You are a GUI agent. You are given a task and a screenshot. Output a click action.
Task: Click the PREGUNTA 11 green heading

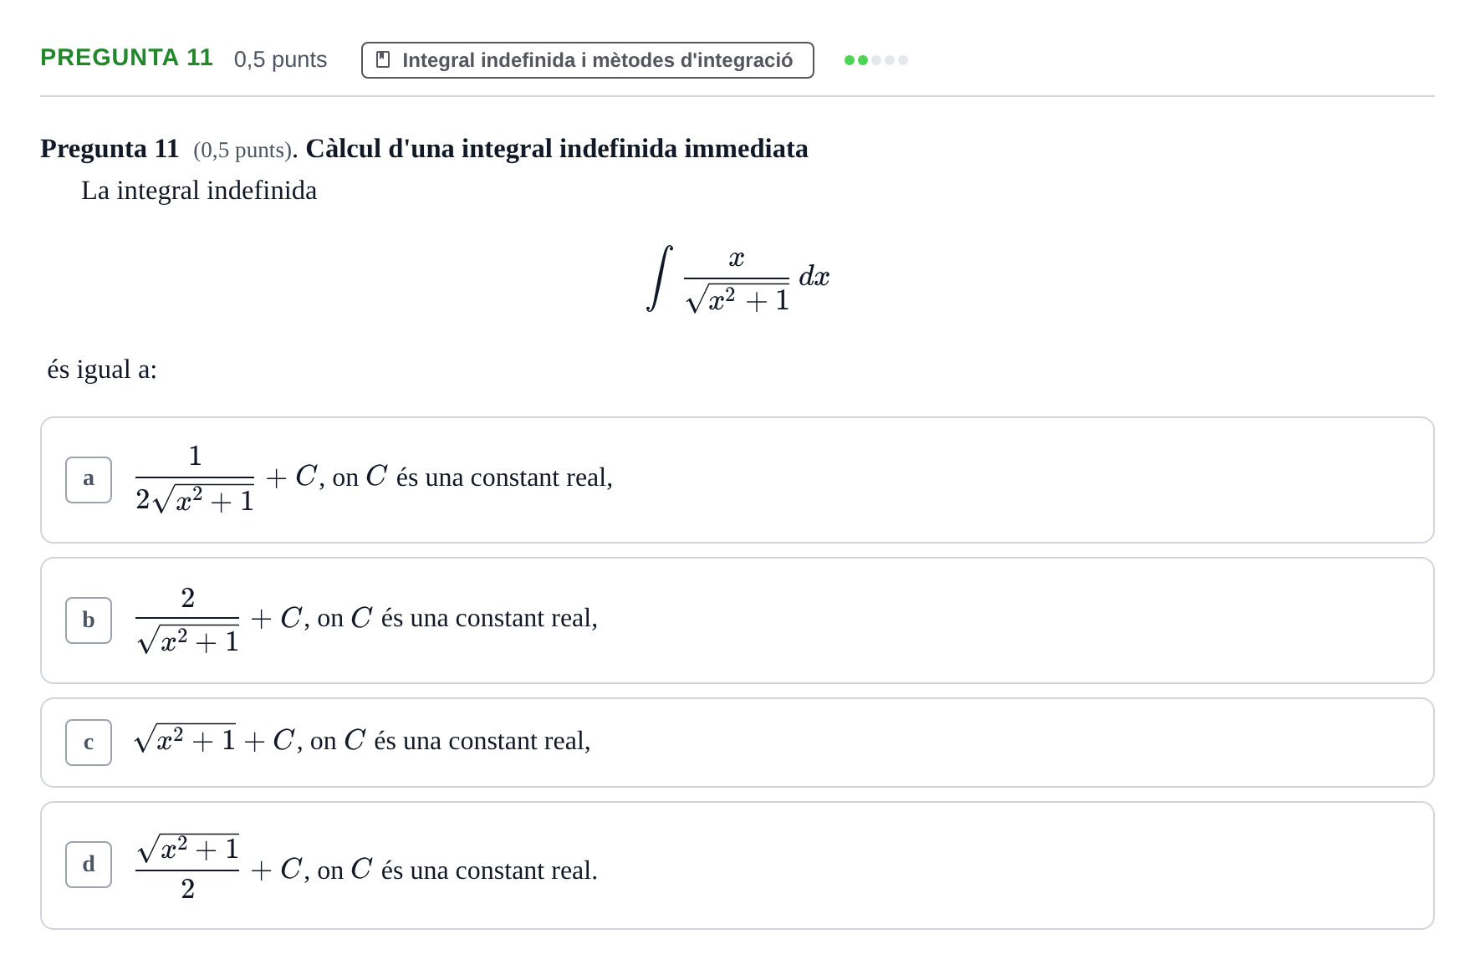(x=126, y=58)
